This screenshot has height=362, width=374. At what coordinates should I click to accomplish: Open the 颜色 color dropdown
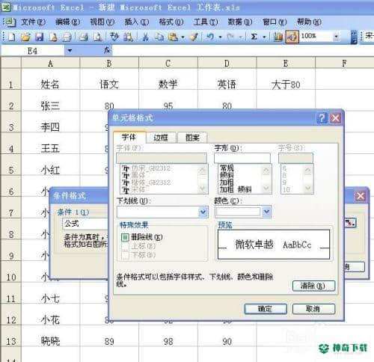point(266,212)
